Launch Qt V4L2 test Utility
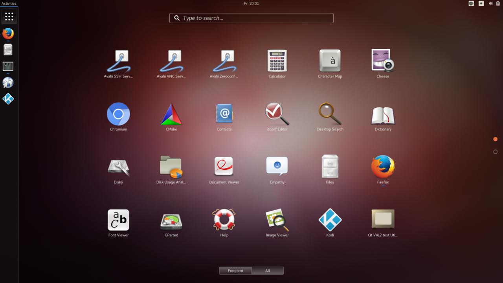Image resolution: width=503 pixels, height=283 pixels. (383, 223)
